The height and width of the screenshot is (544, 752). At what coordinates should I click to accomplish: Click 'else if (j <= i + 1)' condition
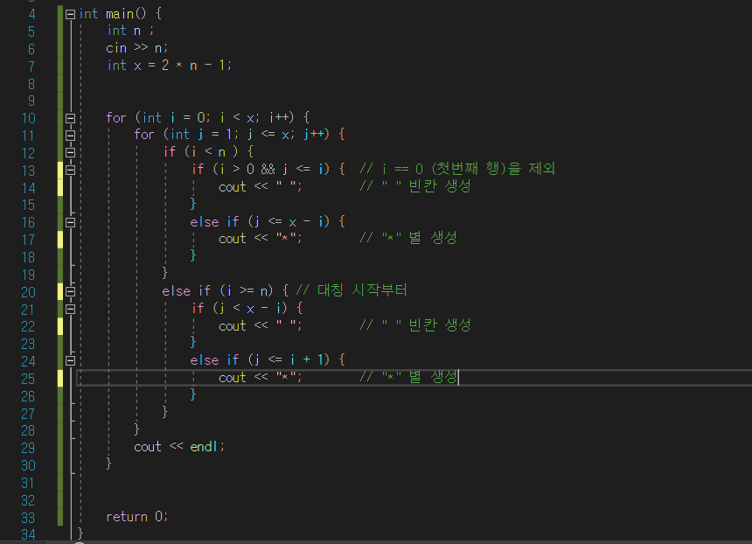coord(261,359)
